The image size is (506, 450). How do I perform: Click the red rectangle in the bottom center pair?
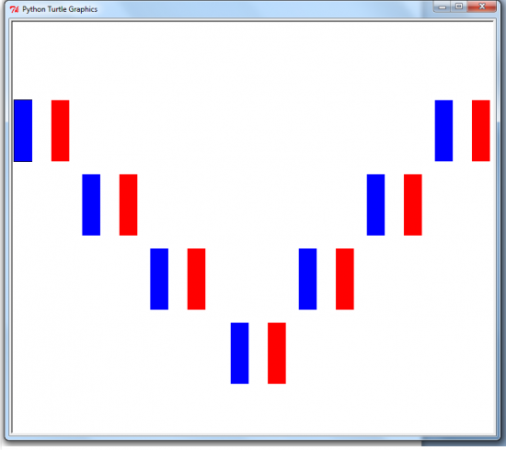pos(277,353)
